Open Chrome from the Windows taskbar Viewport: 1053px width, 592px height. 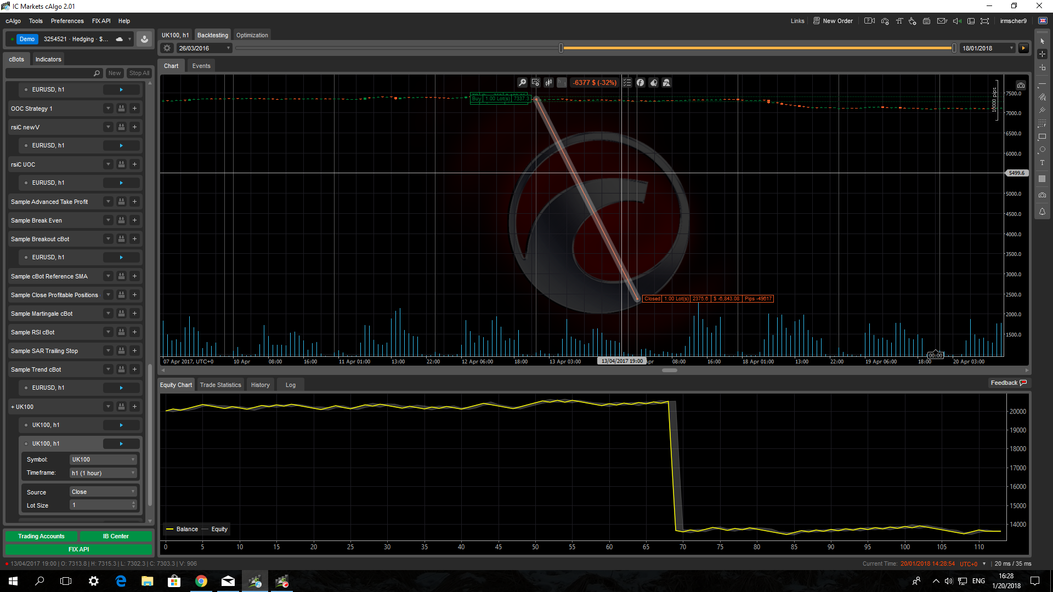tap(201, 581)
